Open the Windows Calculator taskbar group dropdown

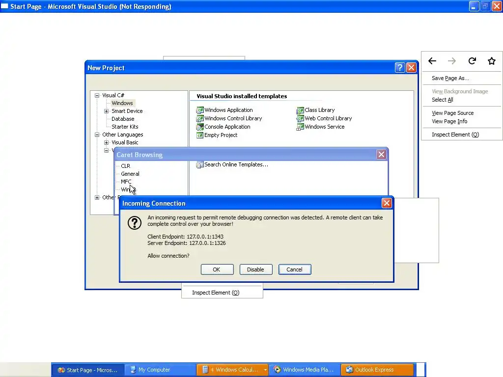[265, 370]
